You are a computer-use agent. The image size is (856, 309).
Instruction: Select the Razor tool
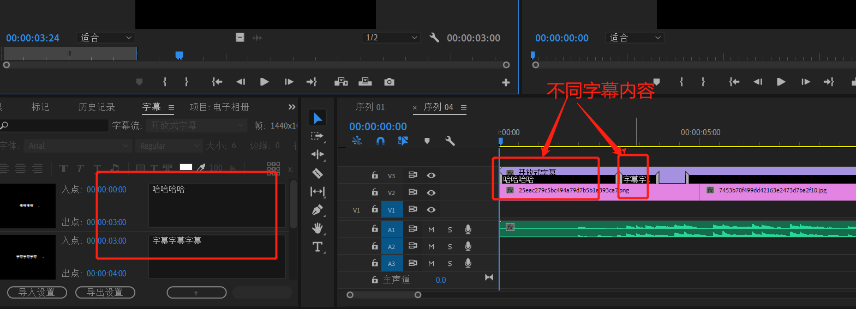(x=318, y=173)
